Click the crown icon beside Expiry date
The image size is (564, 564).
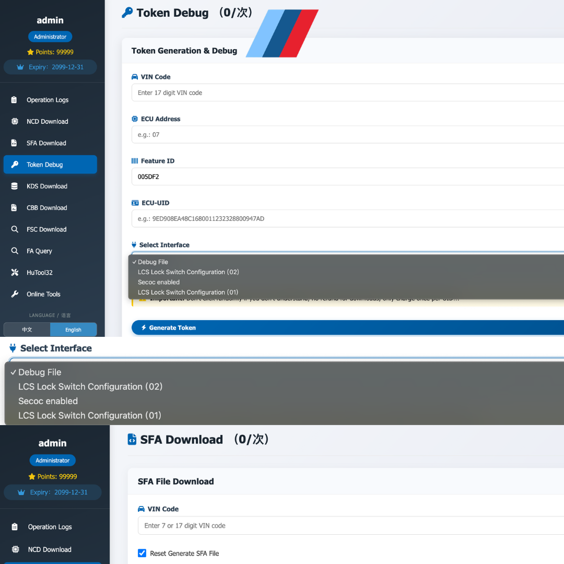click(x=20, y=67)
